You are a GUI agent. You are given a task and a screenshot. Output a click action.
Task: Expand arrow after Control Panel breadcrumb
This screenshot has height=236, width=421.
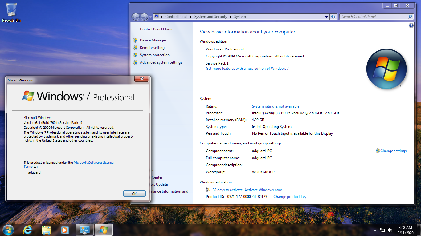[x=191, y=17]
